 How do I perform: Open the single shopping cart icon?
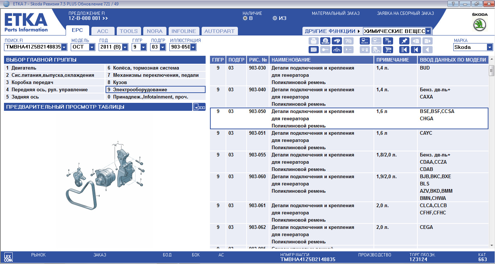coord(388,50)
